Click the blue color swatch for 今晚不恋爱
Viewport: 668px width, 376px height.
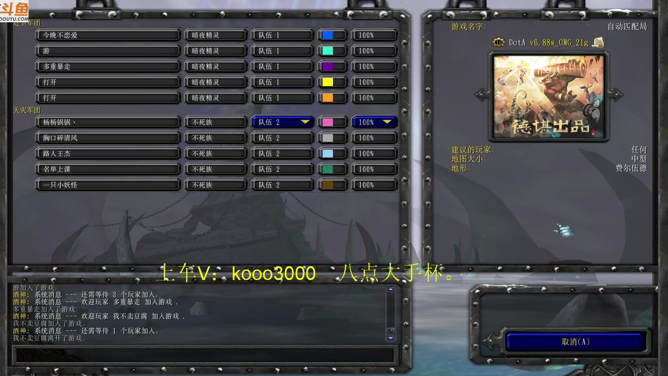[328, 35]
